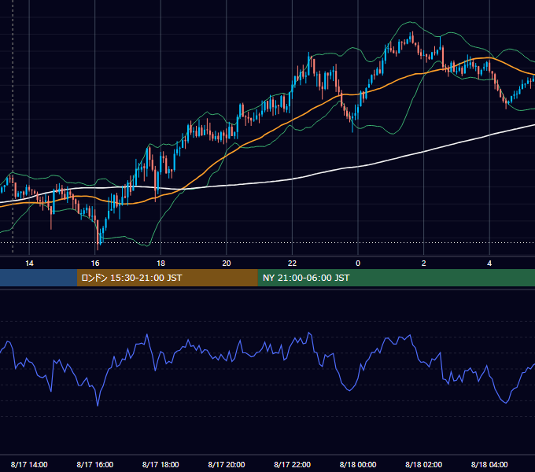Viewport: 535px width, 472px height.
Task: Click the 8/17 14:00 time label
Action: (29, 464)
